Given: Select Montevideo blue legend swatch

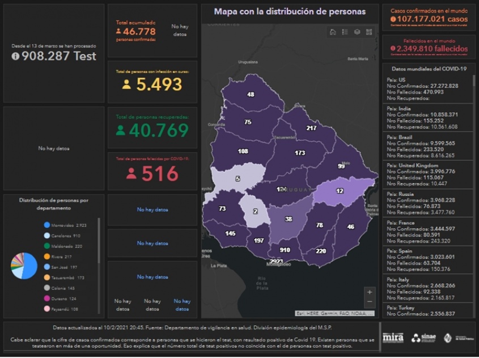Looking at the screenshot, I should pos(47,225).
